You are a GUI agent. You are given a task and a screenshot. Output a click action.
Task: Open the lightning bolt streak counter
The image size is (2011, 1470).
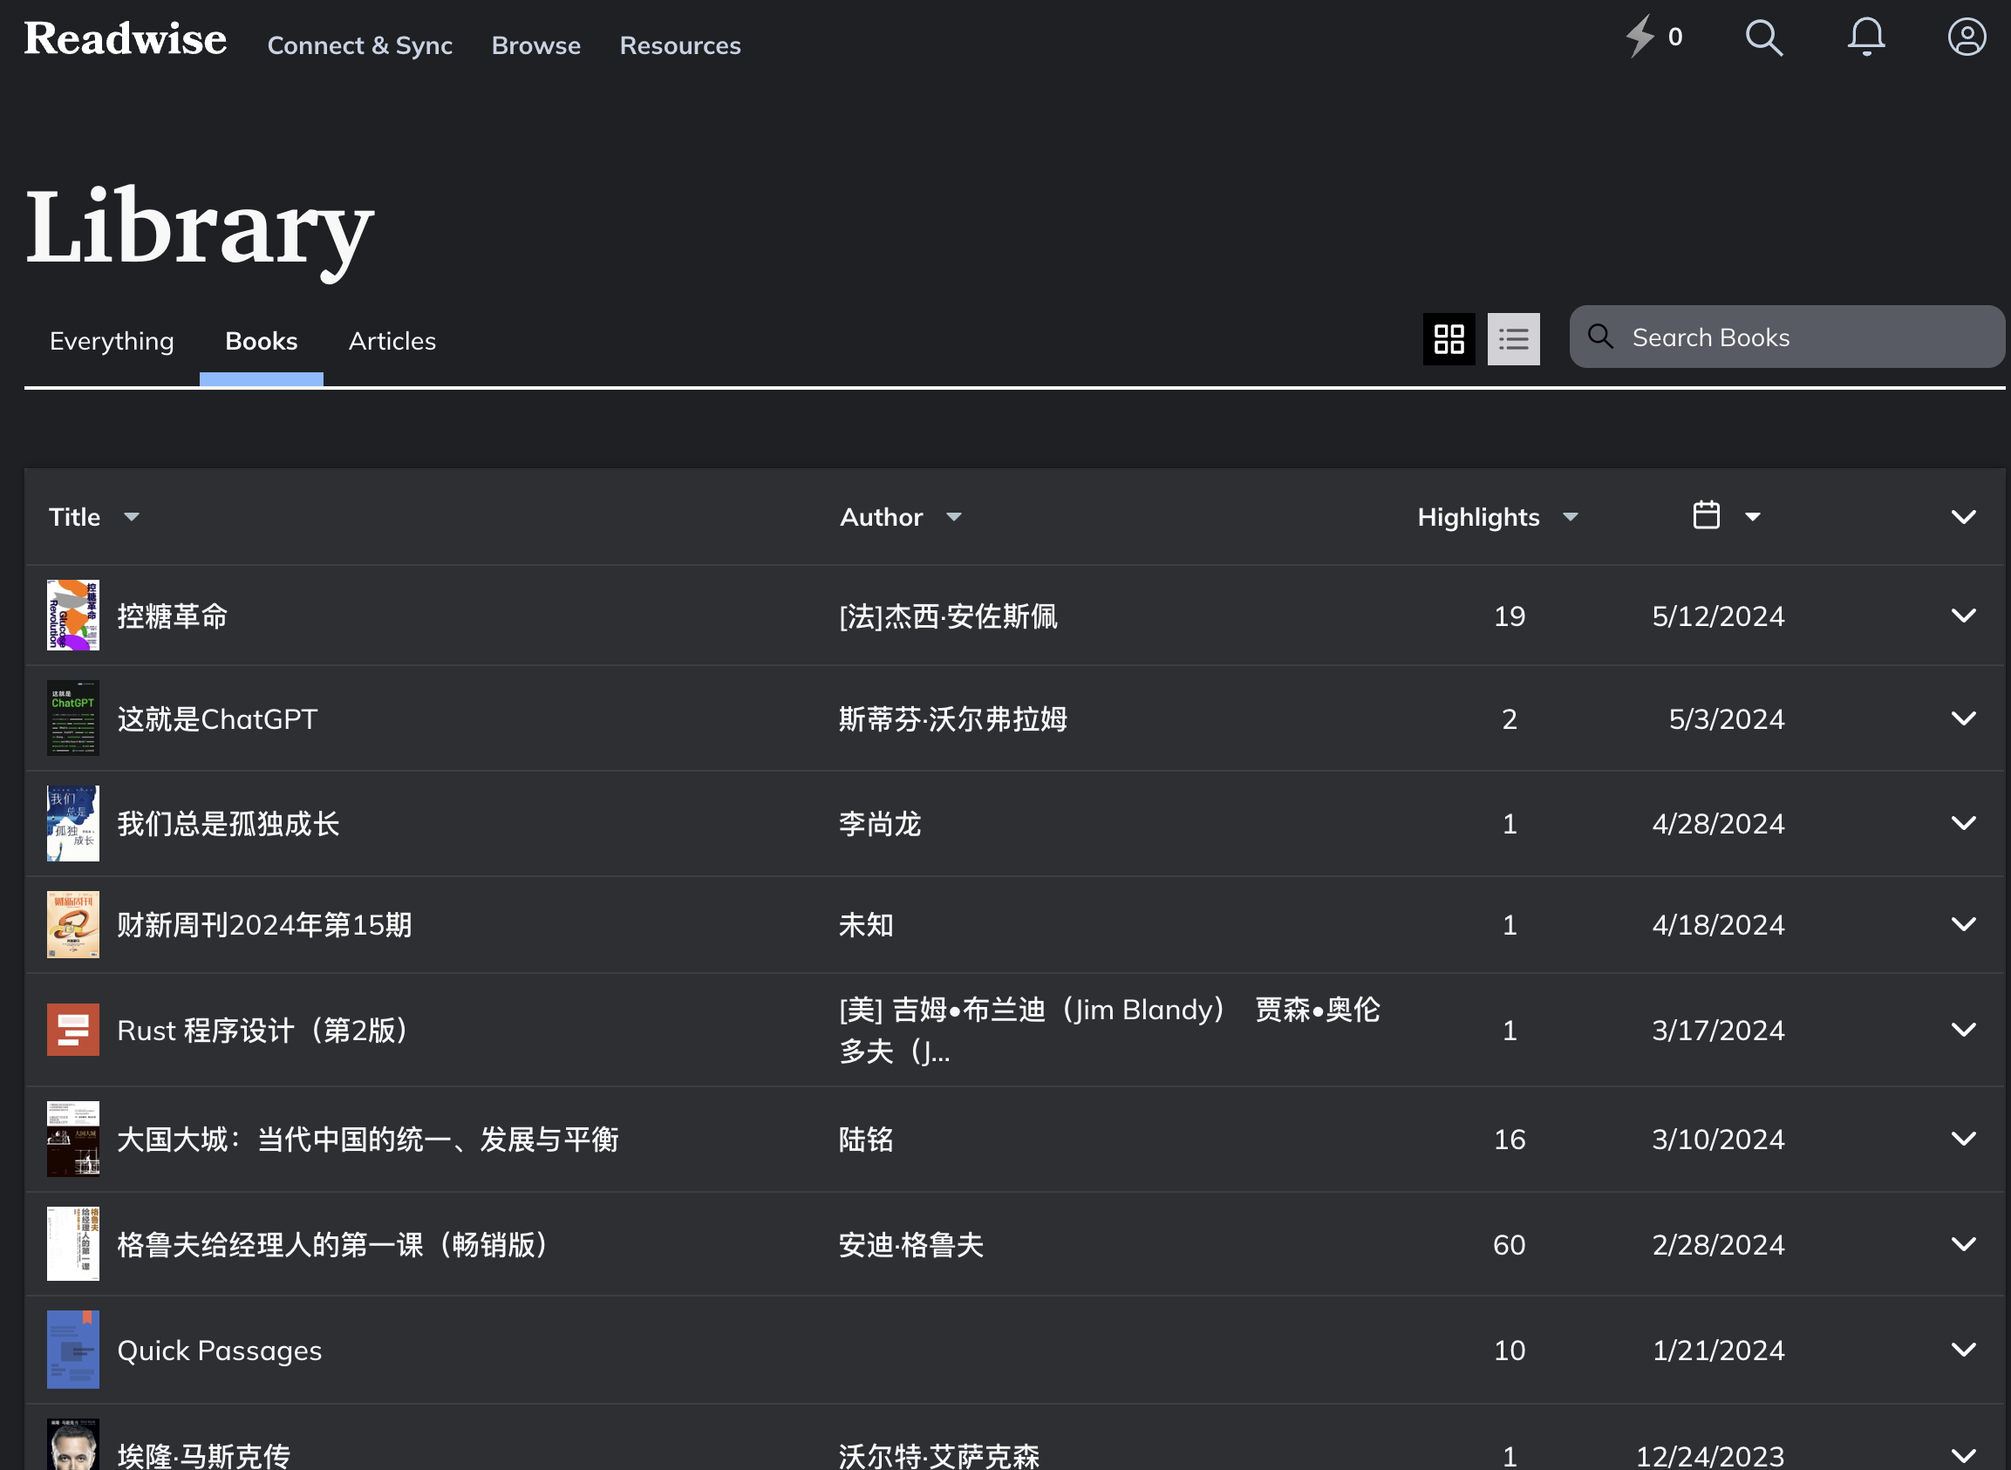click(x=1654, y=37)
